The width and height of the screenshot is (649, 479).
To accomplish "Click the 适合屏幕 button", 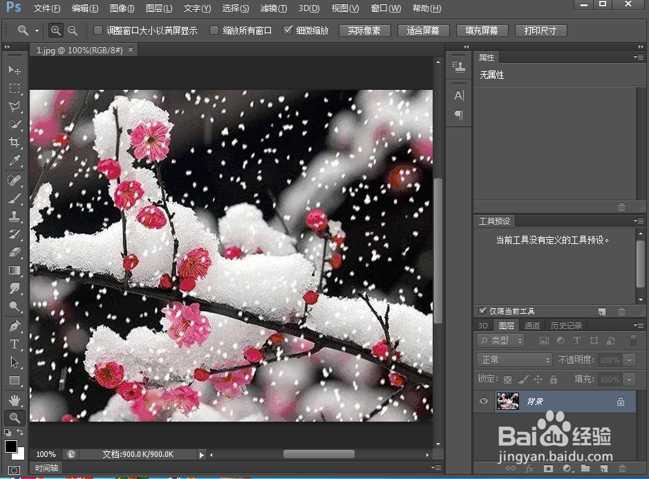I will tap(424, 30).
